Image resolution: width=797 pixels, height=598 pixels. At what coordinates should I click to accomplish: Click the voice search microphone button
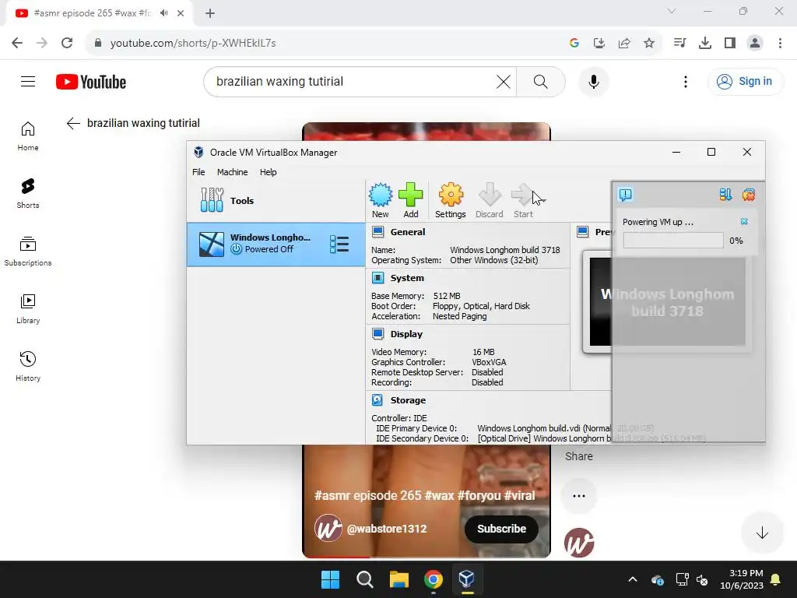pyautogui.click(x=593, y=81)
